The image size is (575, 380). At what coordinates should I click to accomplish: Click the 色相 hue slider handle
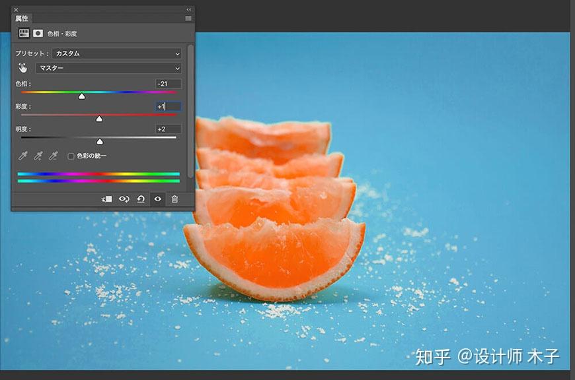point(82,96)
